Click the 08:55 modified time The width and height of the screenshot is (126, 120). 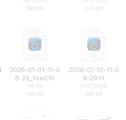[x=35, y=86]
